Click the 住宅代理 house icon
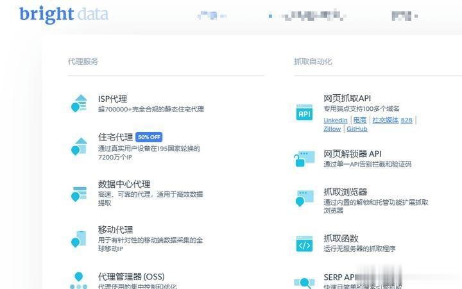 (79, 146)
